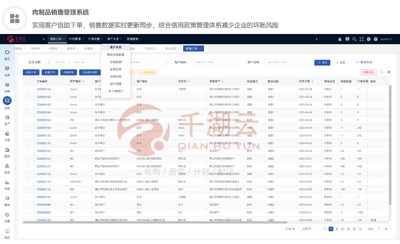Open the 采购 (purchasing) sidebar icon

click(7, 85)
